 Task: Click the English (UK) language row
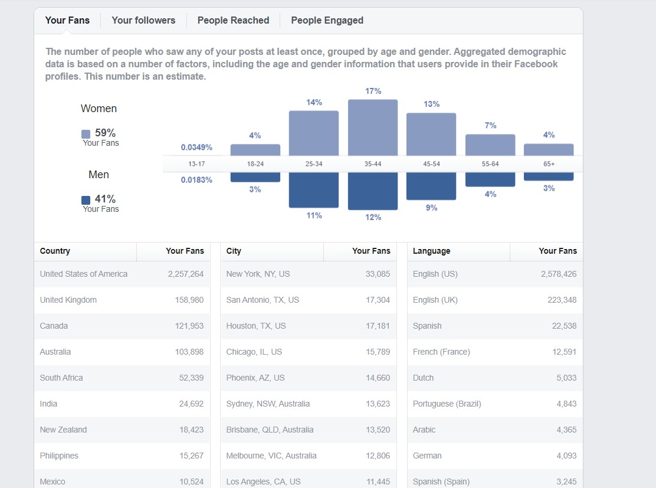[495, 300]
